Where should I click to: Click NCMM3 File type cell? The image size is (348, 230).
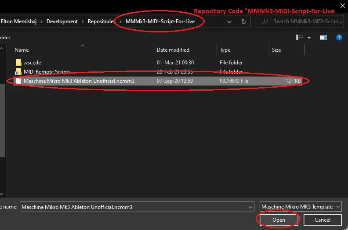234,81
